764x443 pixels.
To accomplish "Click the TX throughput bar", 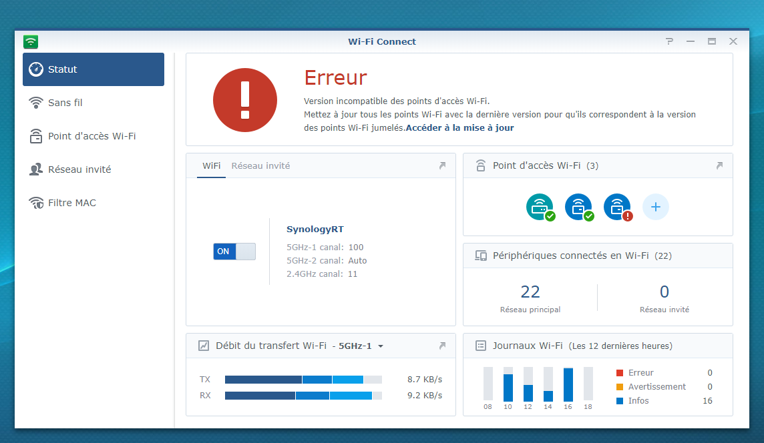I will (x=303, y=380).
